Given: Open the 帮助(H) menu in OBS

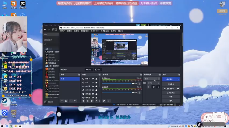Looking at the screenshot, I should [120, 31].
